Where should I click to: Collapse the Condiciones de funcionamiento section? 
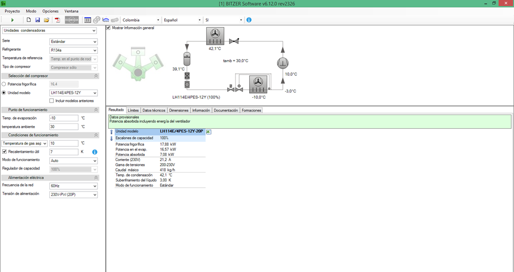click(x=96, y=135)
